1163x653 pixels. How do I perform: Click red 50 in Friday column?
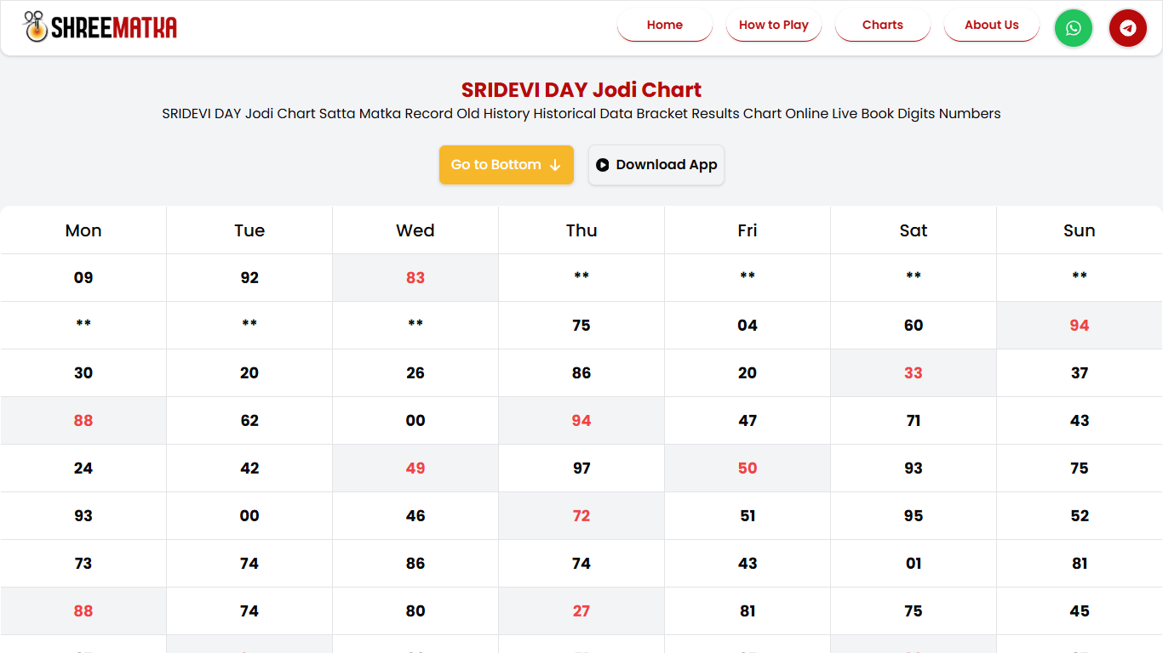coord(748,468)
